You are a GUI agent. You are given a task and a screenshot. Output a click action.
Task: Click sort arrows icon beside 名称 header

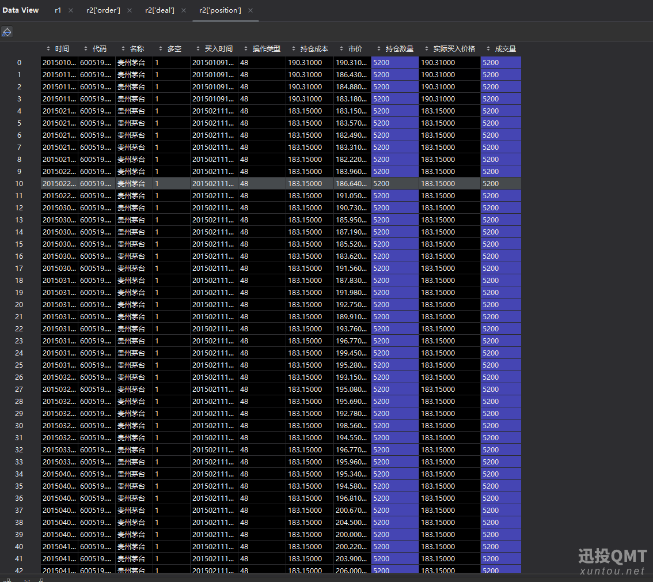click(123, 49)
